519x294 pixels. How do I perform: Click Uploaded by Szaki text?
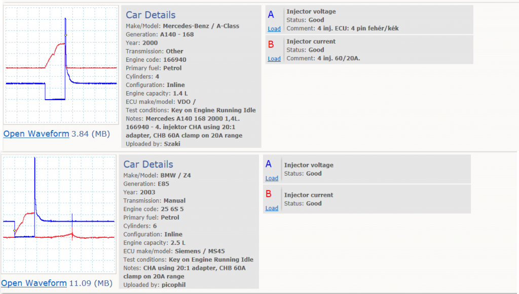click(153, 144)
